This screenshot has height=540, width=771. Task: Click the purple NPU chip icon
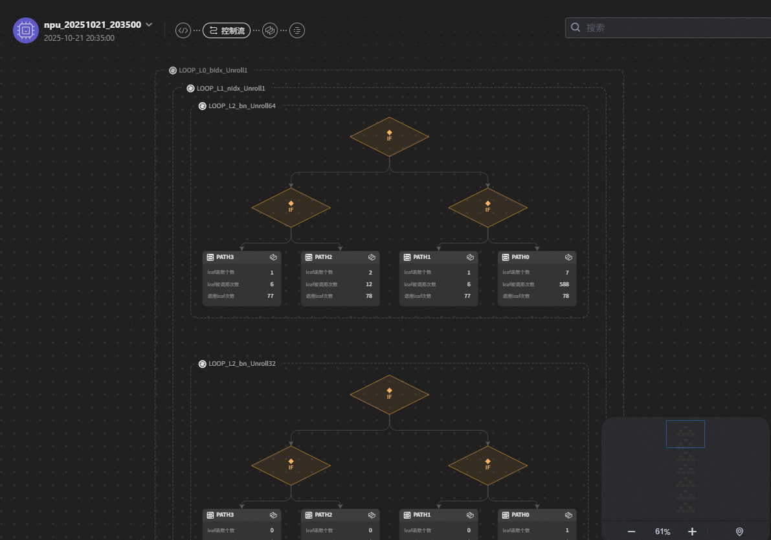(x=26, y=30)
